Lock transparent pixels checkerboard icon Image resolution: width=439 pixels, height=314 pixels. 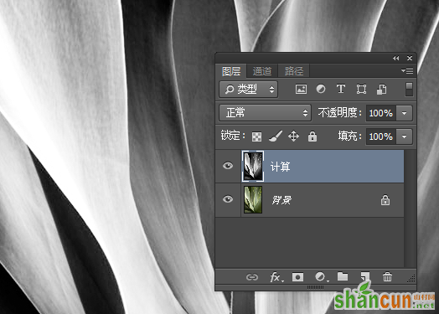256,136
